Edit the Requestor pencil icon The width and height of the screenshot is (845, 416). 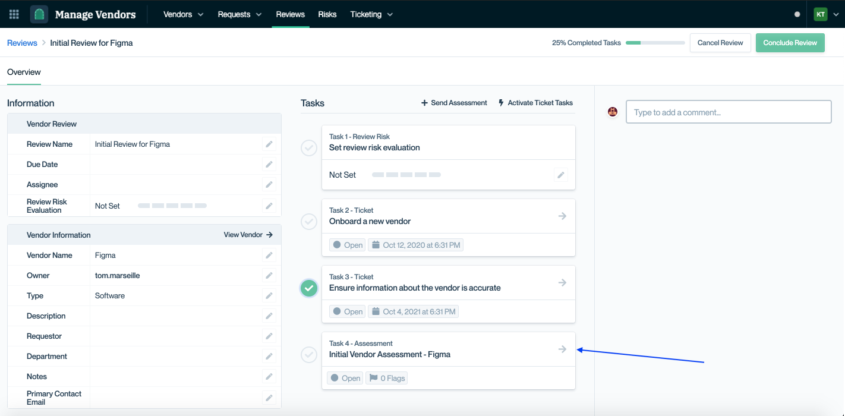(x=269, y=336)
